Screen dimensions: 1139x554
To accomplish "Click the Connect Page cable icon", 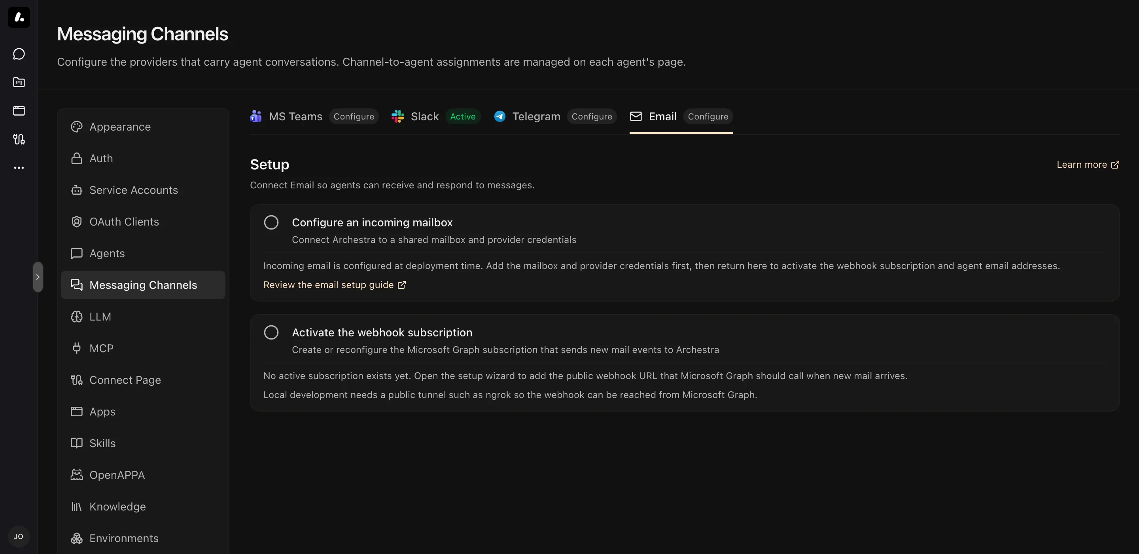I will (x=76, y=380).
